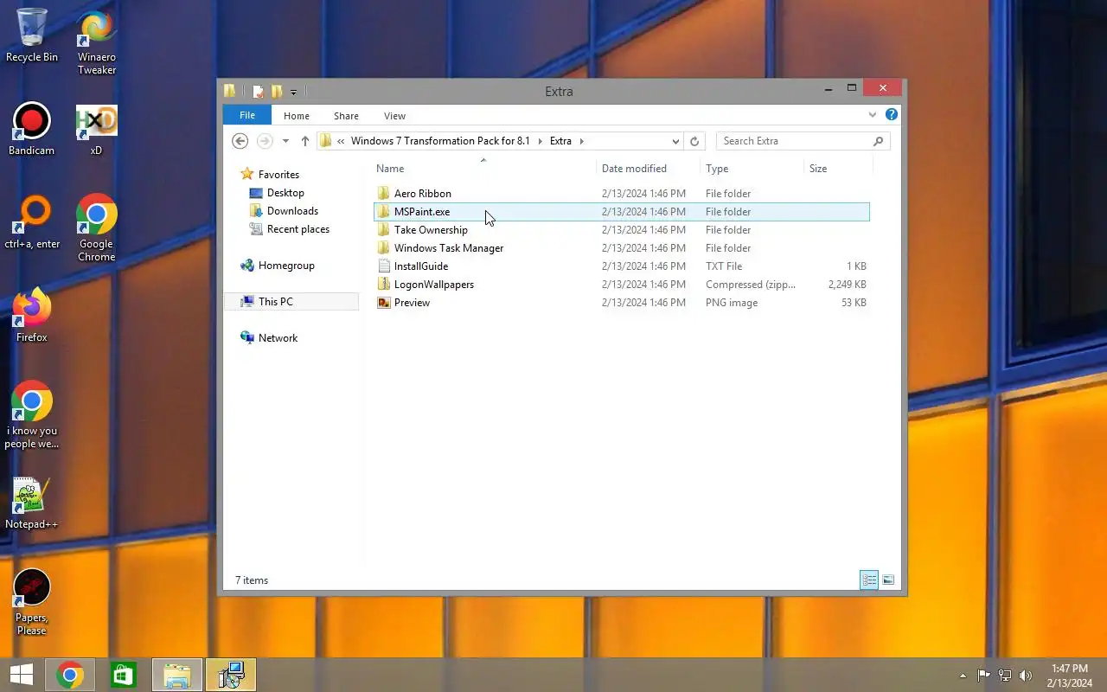Select the Google Chrome desktop shortcut
Viewport: 1107px width, 692px height.
pos(97,228)
